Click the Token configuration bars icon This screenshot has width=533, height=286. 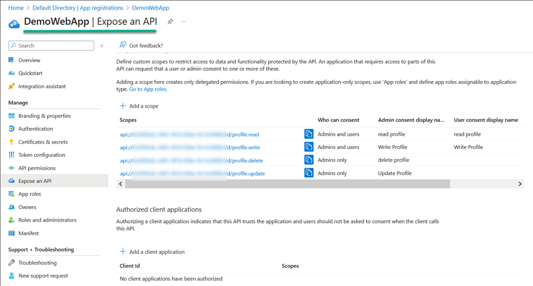pyautogui.click(x=11, y=155)
